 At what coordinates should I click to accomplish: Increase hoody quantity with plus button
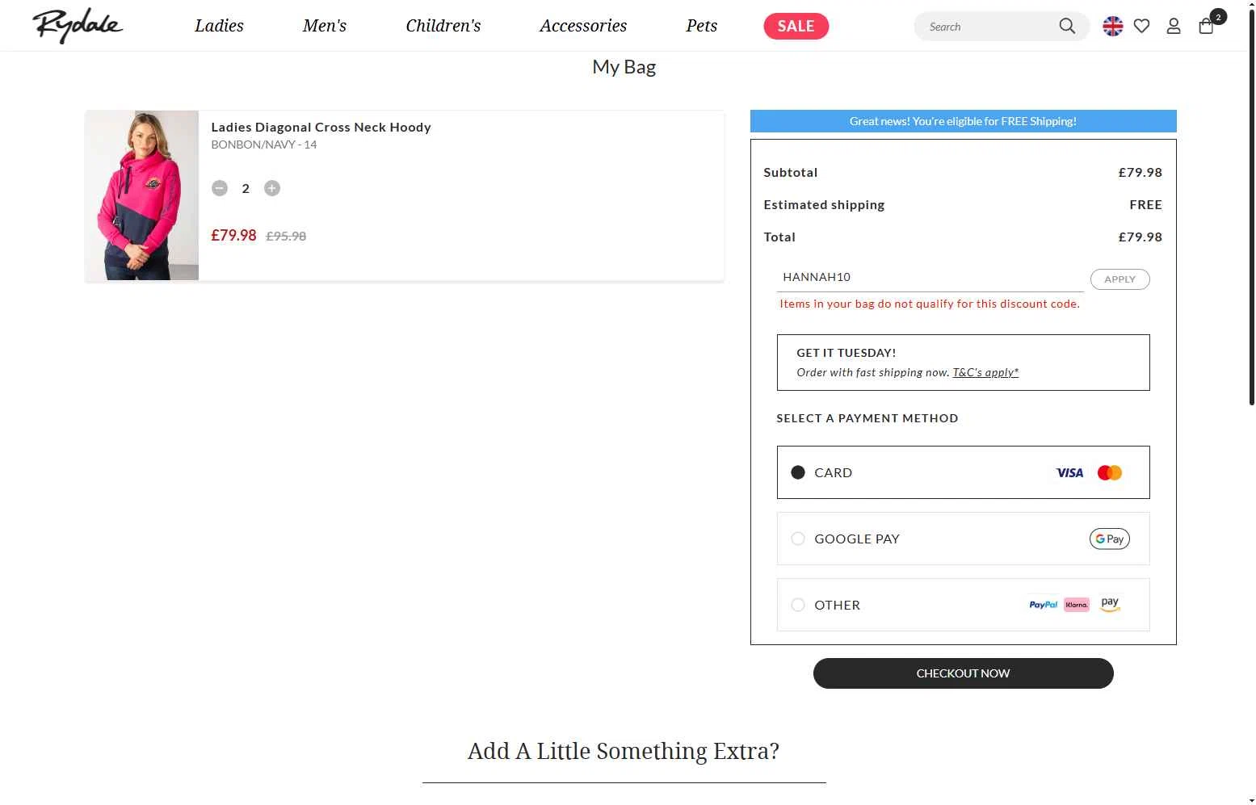pyautogui.click(x=272, y=188)
